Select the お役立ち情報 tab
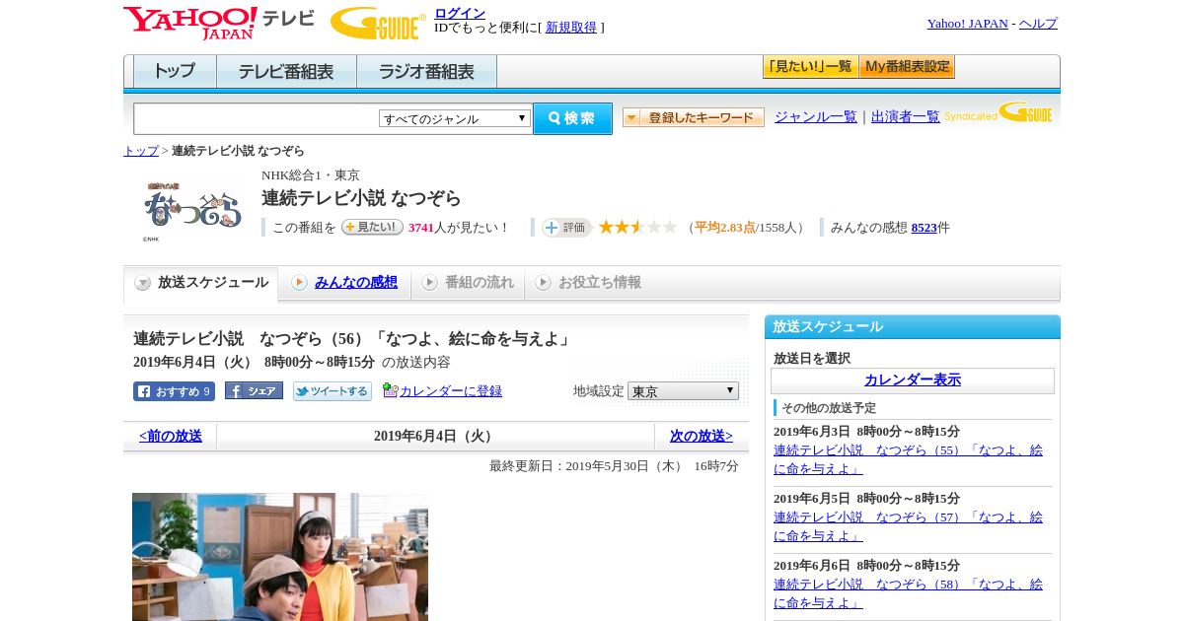 588,283
